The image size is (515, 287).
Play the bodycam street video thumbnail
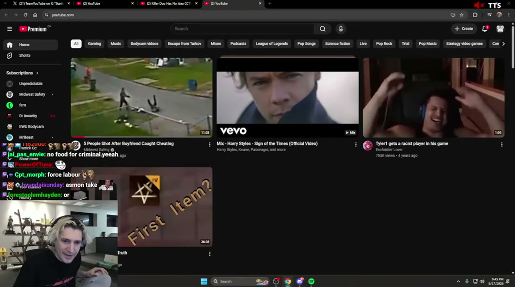[x=142, y=98]
